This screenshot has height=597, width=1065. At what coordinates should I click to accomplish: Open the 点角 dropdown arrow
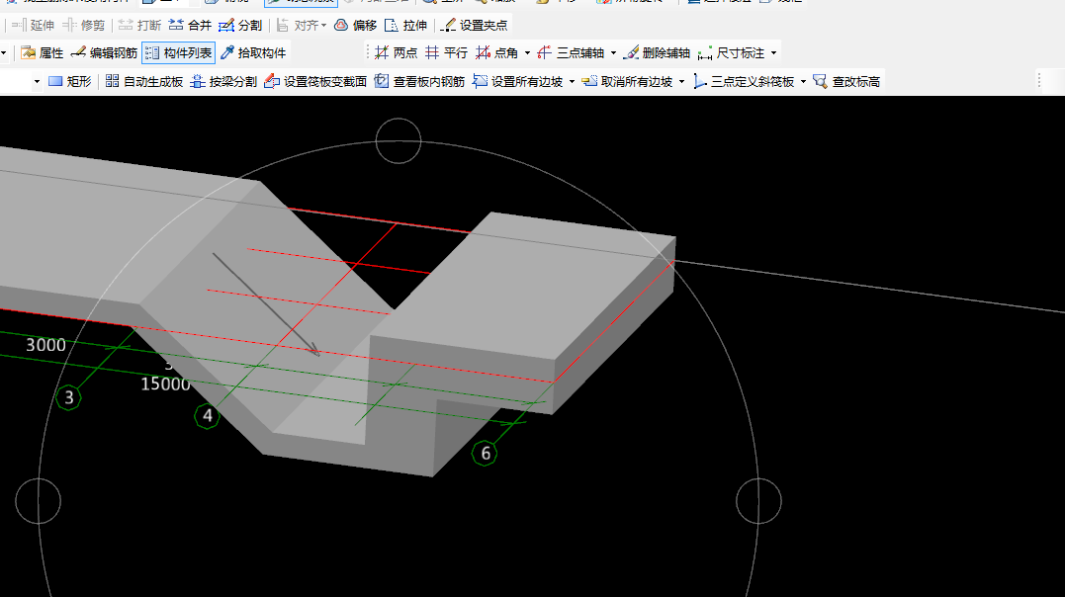[527, 53]
